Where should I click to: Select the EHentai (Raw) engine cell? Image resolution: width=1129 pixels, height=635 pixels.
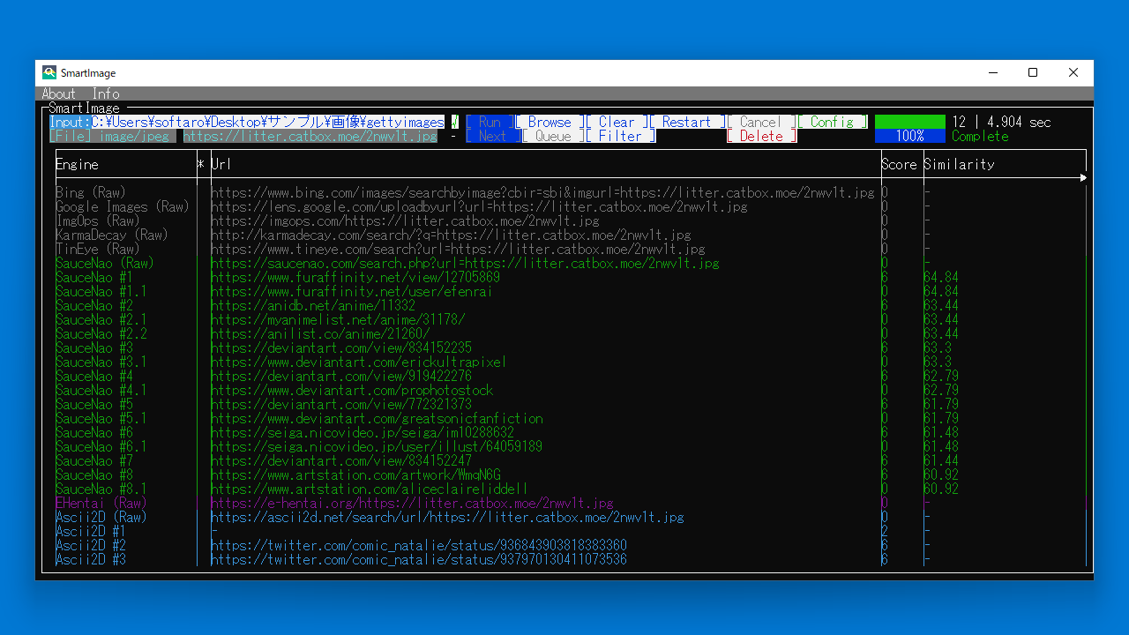pos(101,503)
